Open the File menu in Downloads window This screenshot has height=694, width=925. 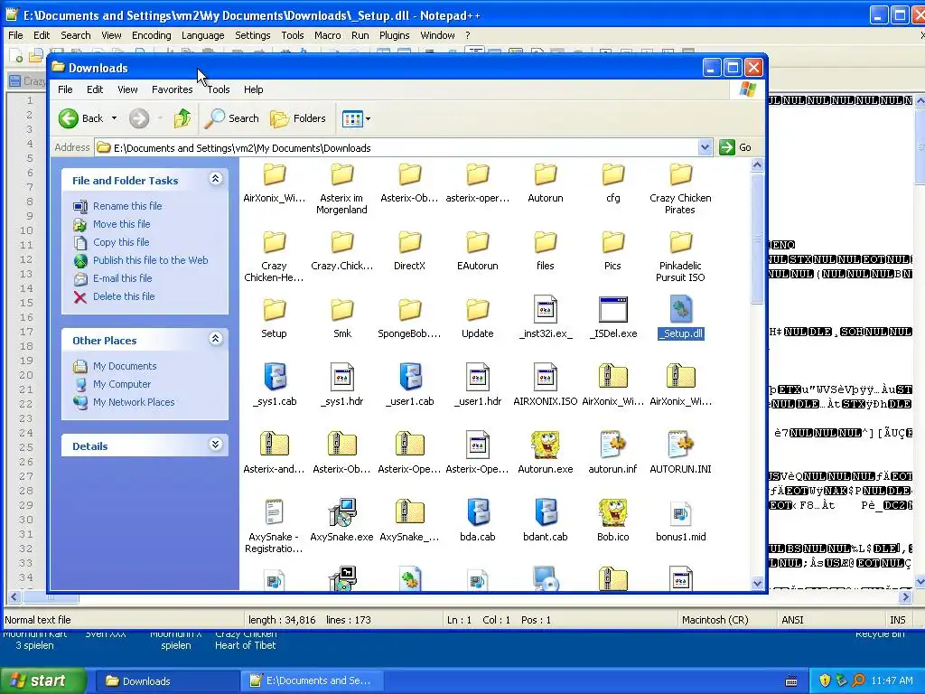pyautogui.click(x=65, y=89)
